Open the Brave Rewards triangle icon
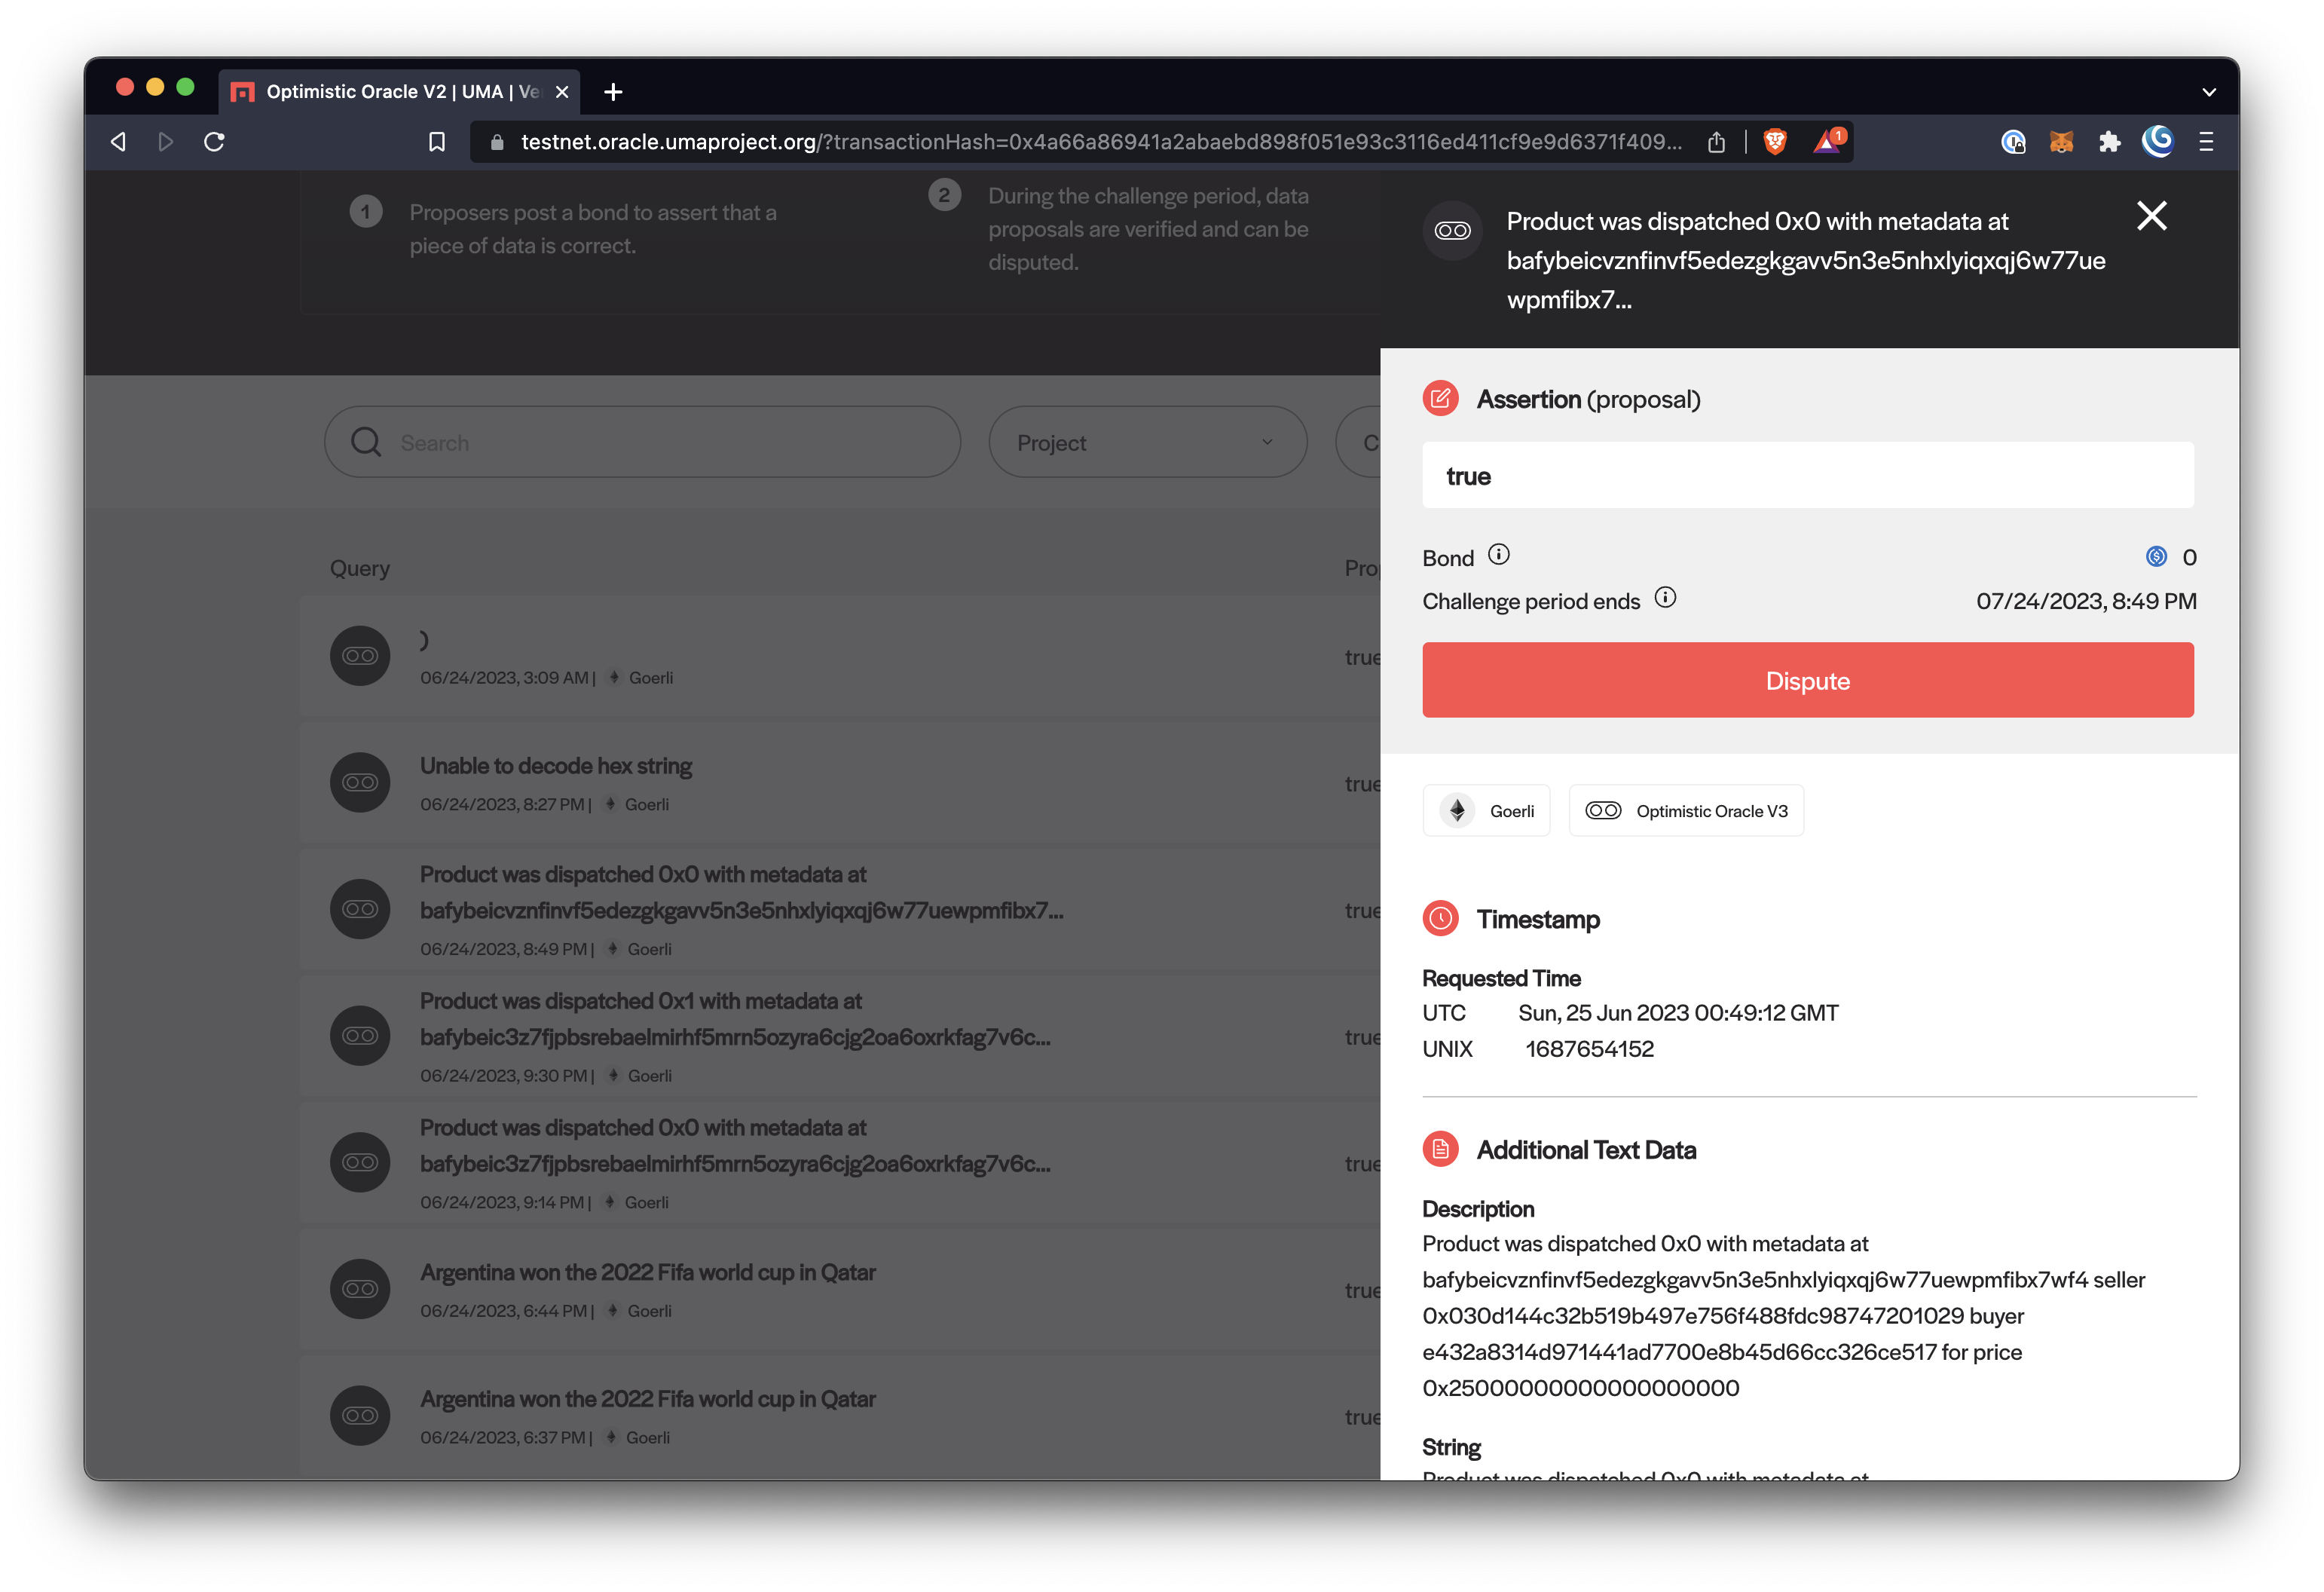The width and height of the screenshot is (2324, 1592). [x=1828, y=142]
